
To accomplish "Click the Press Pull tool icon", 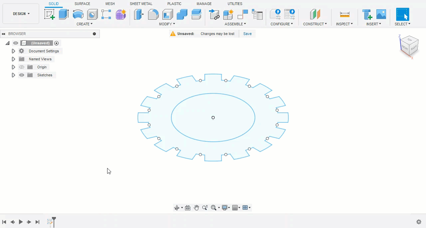I will tap(138, 14).
